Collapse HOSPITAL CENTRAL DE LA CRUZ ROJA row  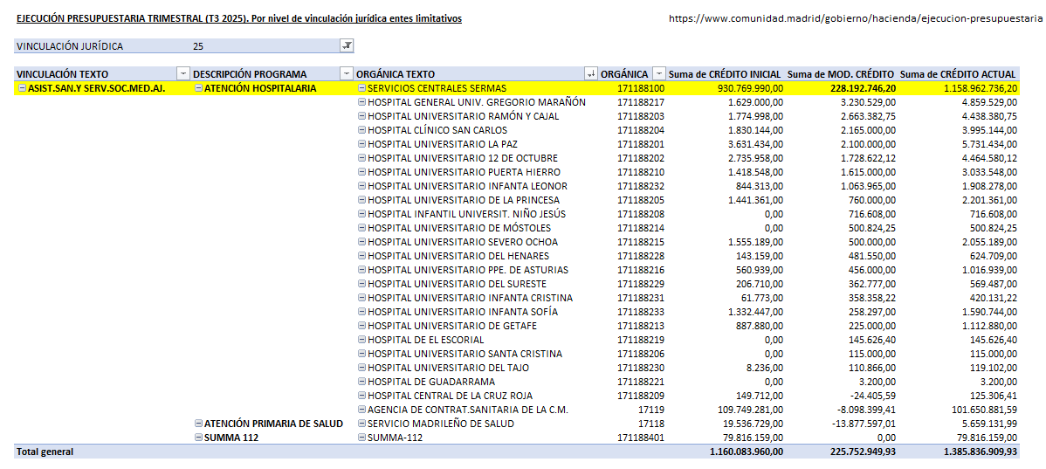coord(361,396)
